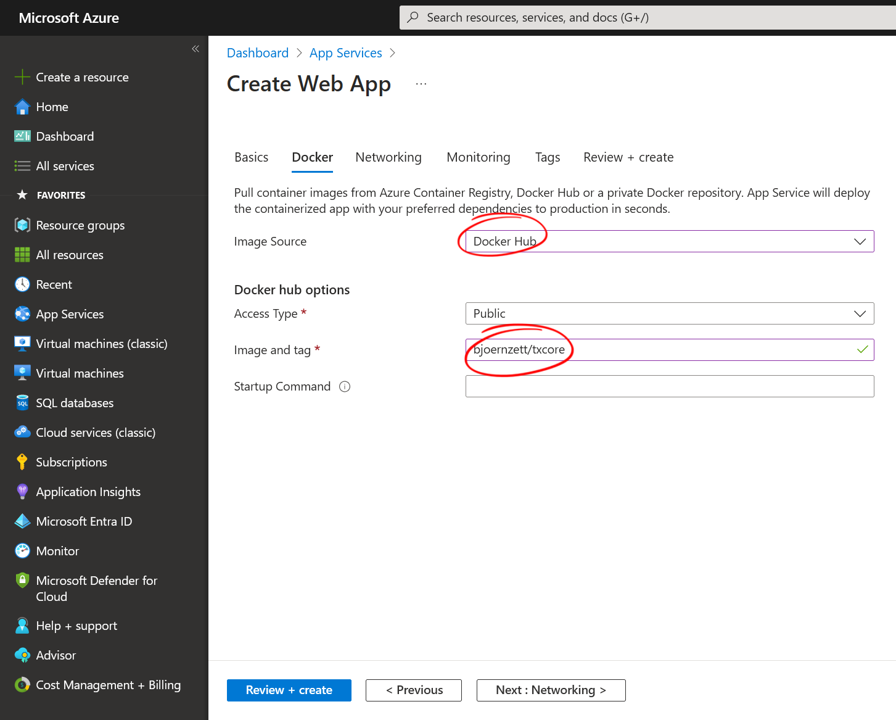Open the Review + create tab
Image resolution: width=896 pixels, height=720 pixels.
pyautogui.click(x=628, y=157)
